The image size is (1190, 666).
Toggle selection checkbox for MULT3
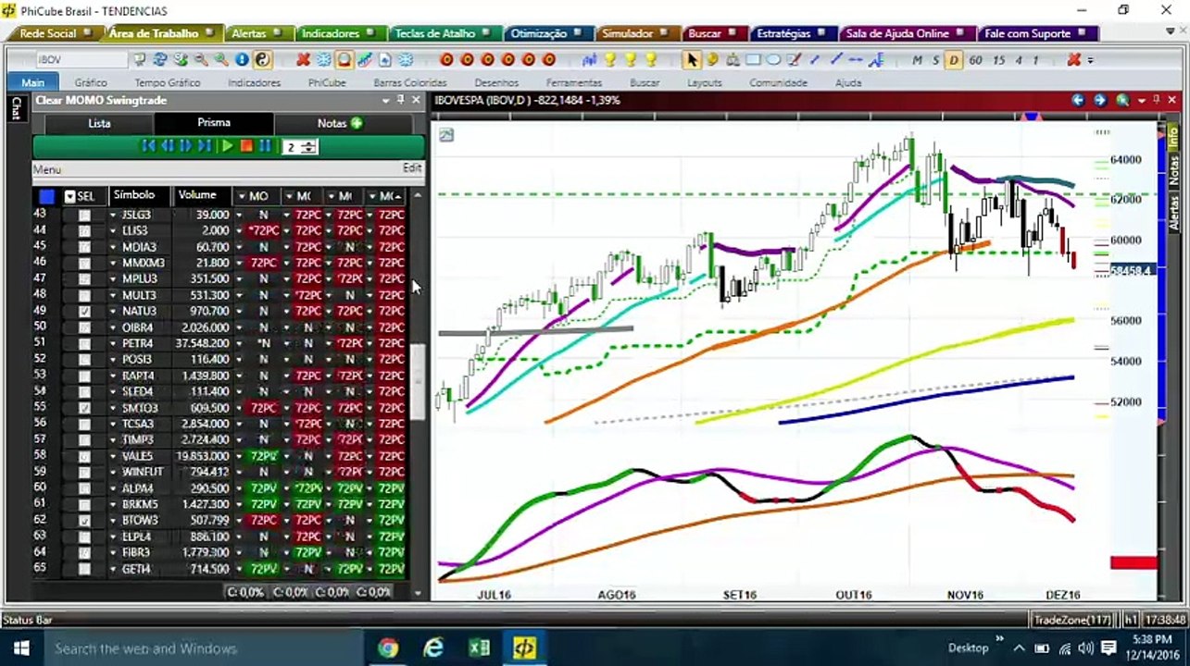(x=84, y=295)
